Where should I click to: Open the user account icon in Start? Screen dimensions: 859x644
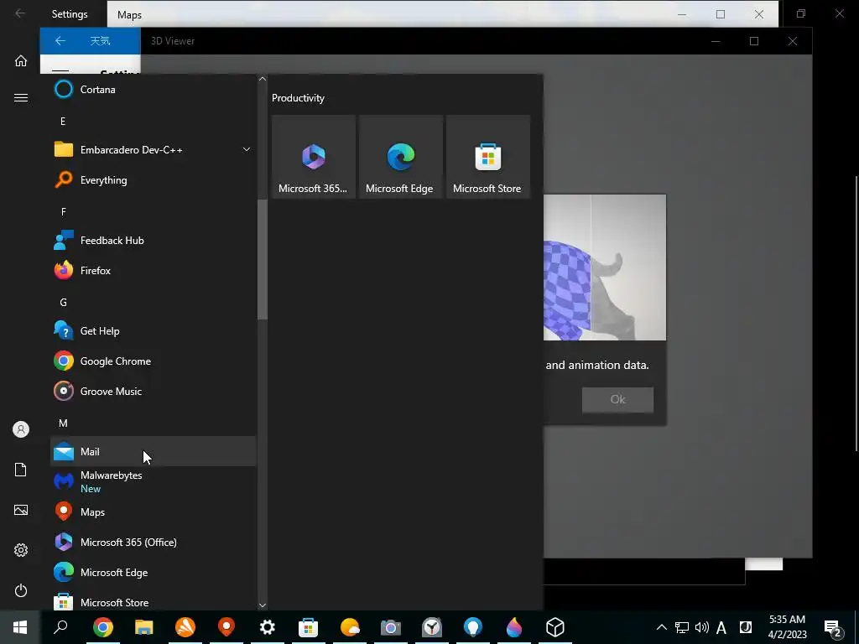click(21, 429)
